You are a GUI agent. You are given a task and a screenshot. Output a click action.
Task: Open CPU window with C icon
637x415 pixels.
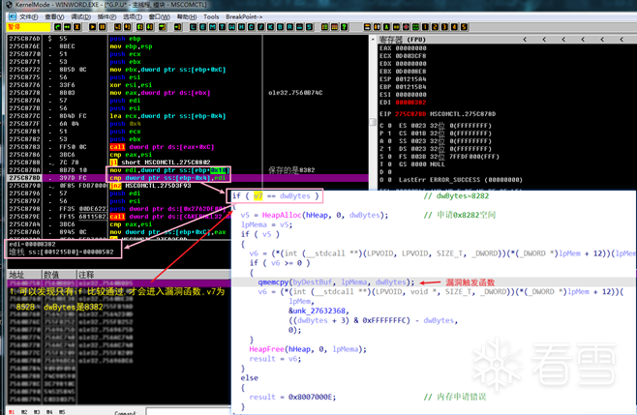[251, 27]
